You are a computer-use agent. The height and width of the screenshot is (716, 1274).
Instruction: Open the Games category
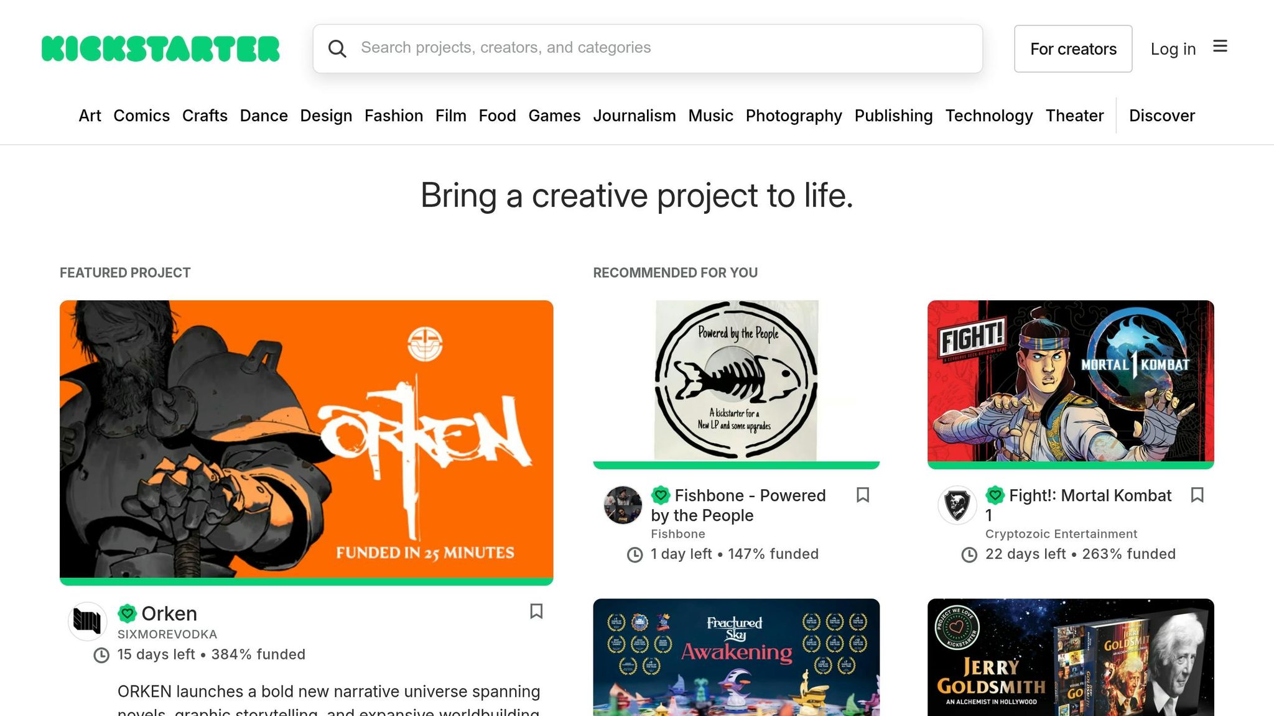[554, 116]
